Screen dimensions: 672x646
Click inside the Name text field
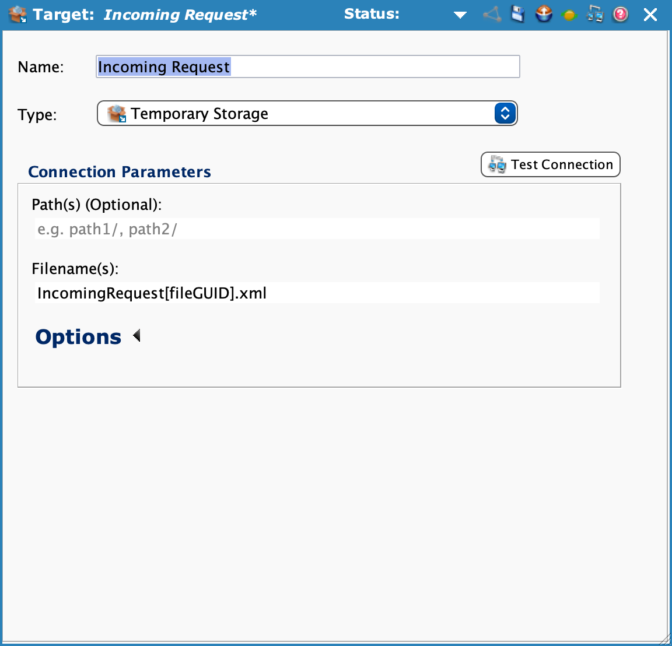click(373, 67)
